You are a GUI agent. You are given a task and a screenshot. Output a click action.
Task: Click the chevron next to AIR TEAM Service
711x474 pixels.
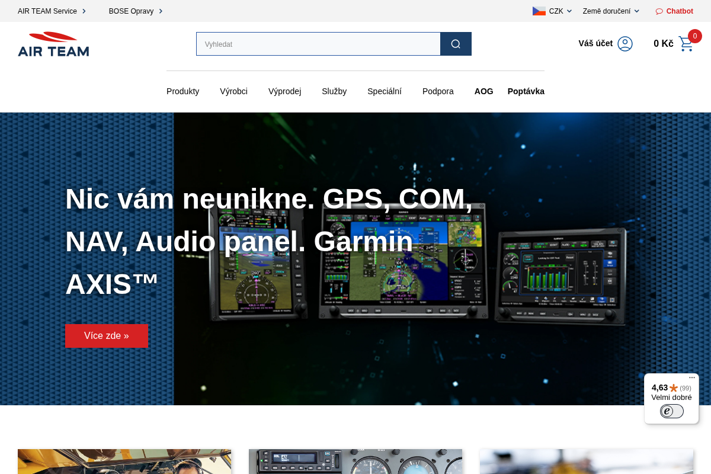coord(84,11)
